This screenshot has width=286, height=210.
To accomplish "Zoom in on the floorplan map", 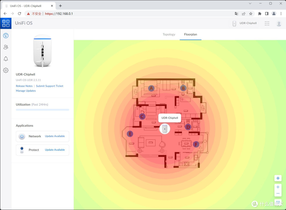I will (x=278, y=187).
